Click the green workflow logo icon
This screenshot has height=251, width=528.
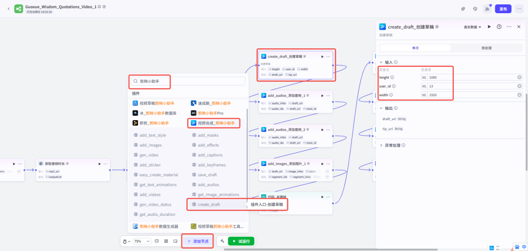point(19,9)
